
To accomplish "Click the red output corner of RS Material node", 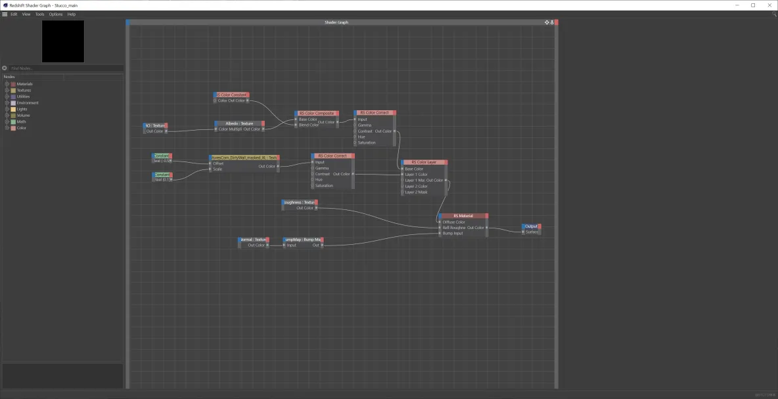I will coord(487,216).
